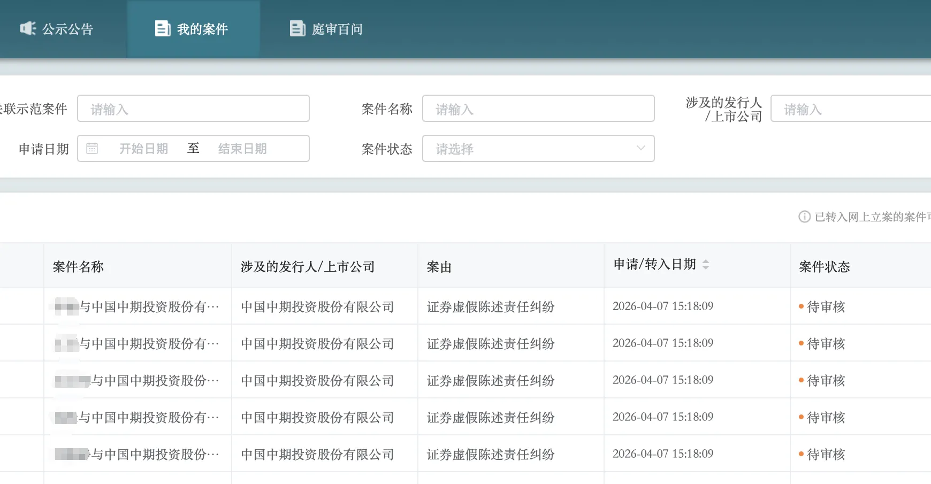Click the calendar icon in 申请日期 field
The width and height of the screenshot is (931, 484).
(x=92, y=148)
